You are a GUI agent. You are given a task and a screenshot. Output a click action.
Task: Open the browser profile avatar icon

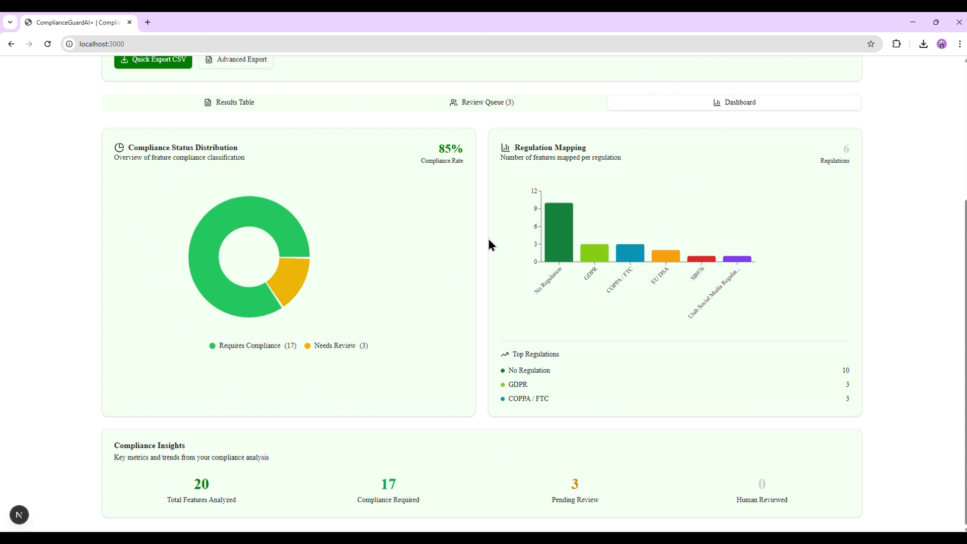pyautogui.click(x=942, y=44)
